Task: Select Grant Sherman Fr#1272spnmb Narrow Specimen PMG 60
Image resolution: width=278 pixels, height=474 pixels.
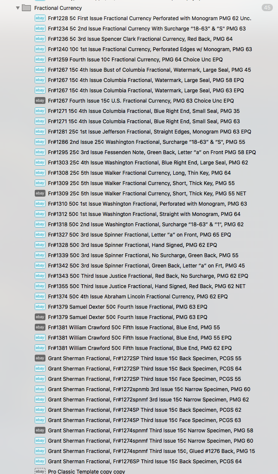Action: coord(149,389)
